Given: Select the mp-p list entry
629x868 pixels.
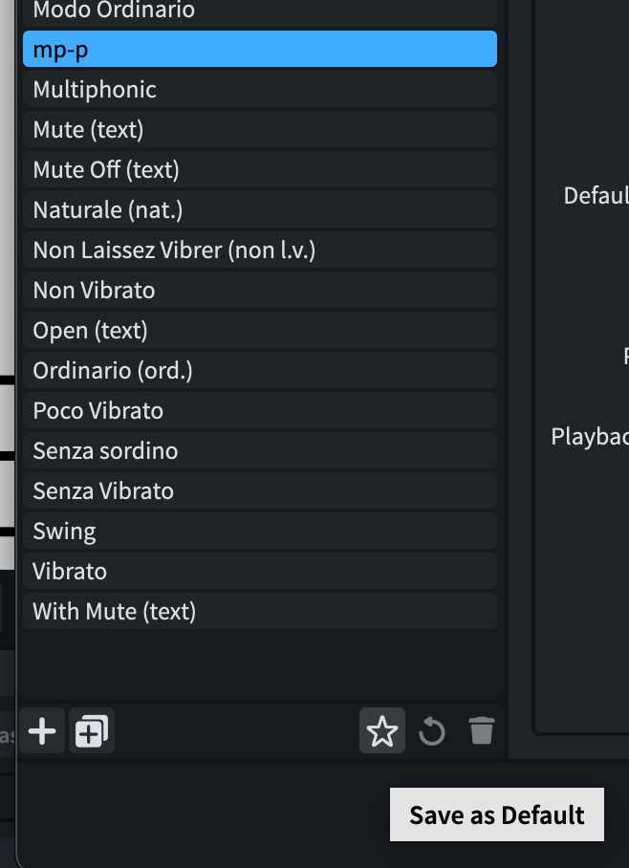Looking at the screenshot, I should pyautogui.click(x=259, y=50).
